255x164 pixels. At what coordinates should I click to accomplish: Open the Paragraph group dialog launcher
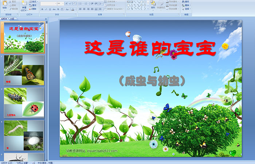(124, 14)
